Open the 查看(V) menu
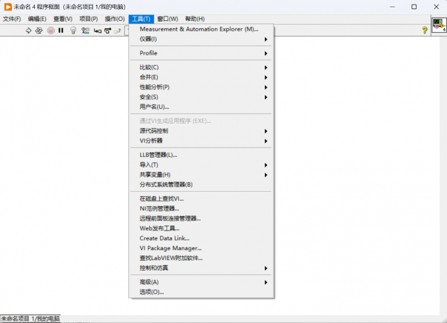 (x=63, y=19)
